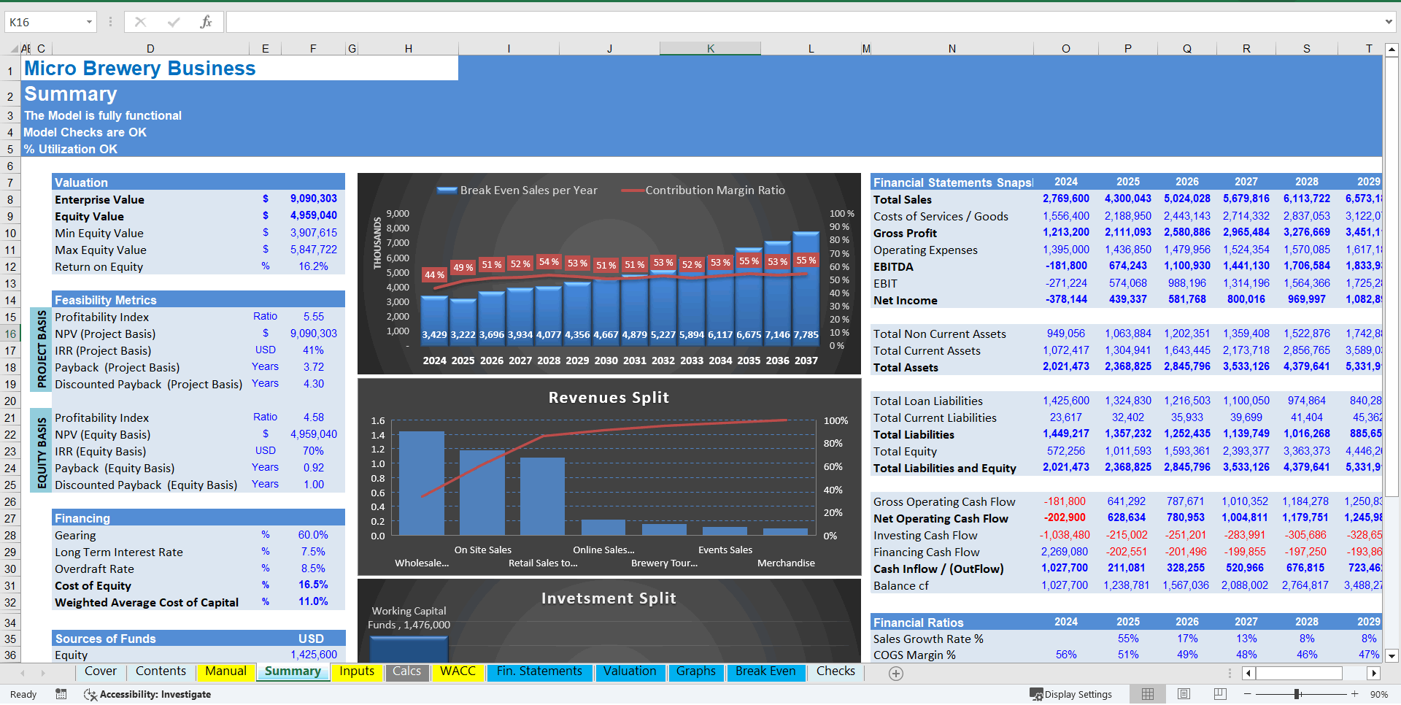
Task: Open the Break Even sheet tab
Action: coord(765,671)
